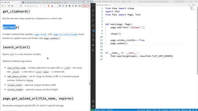The width and height of the screenshot is (198, 111).
Task: Bookmark the current page in the browser
Action: coord(21,6)
